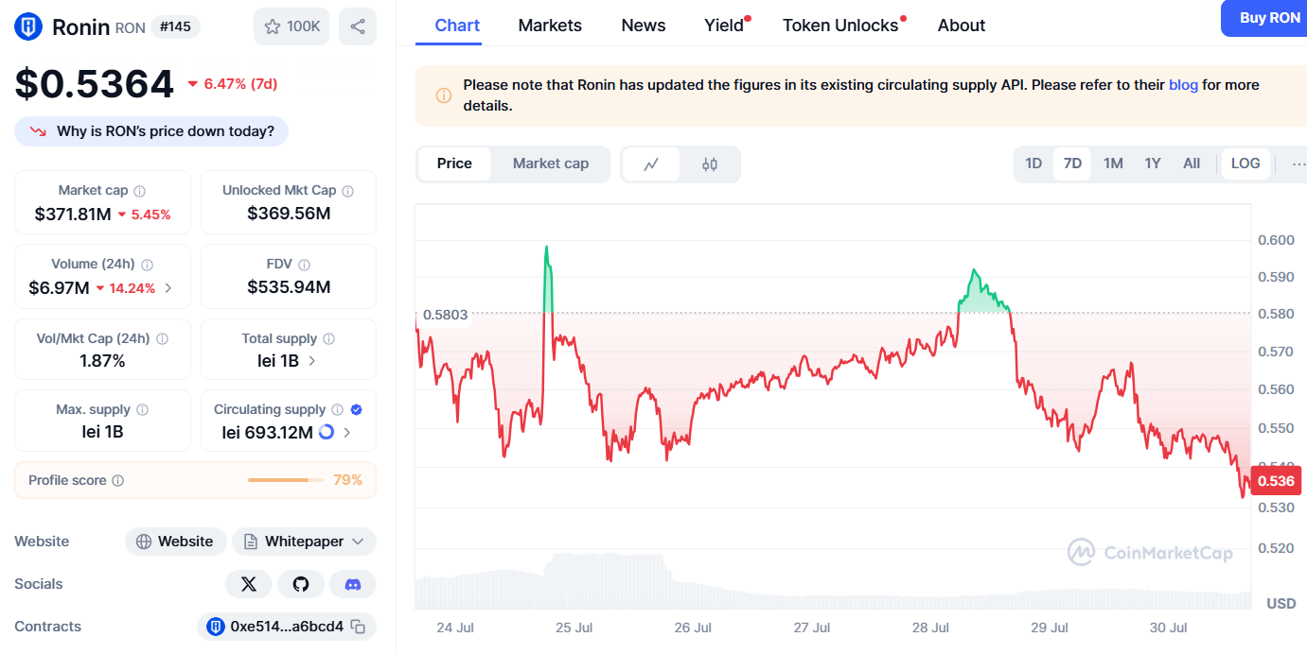Select the All time range
1307x654 pixels.
pyautogui.click(x=1192, y=163)
